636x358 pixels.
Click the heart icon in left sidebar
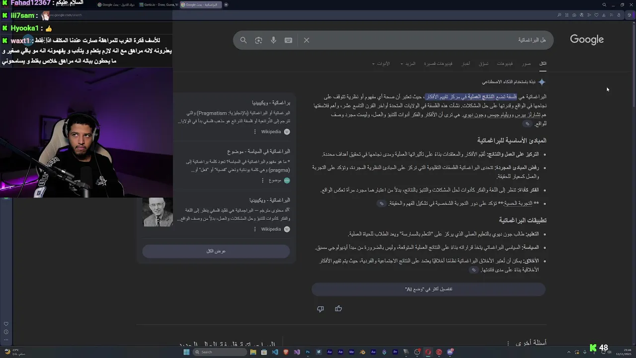pos(6,324)
